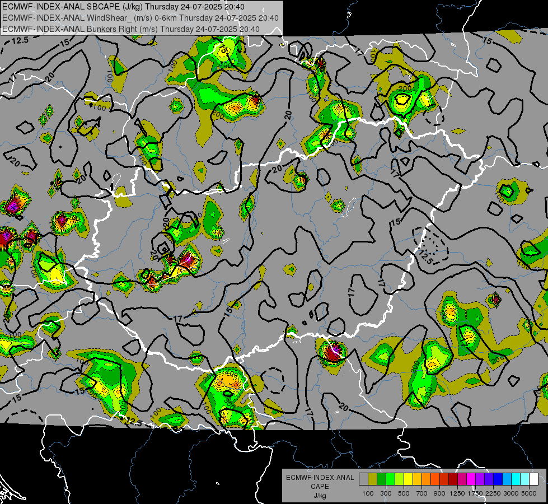Click the pink-magenta legend swatch after 1250
548x504 pixels.
(x=462, y=479)
